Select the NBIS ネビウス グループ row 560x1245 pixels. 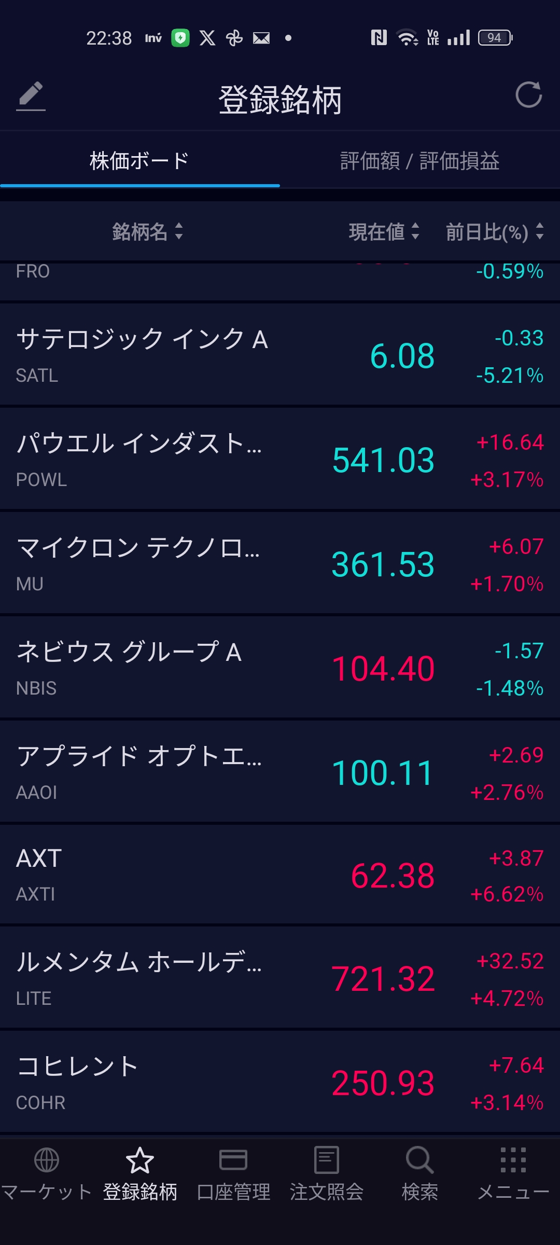(280, 668)
